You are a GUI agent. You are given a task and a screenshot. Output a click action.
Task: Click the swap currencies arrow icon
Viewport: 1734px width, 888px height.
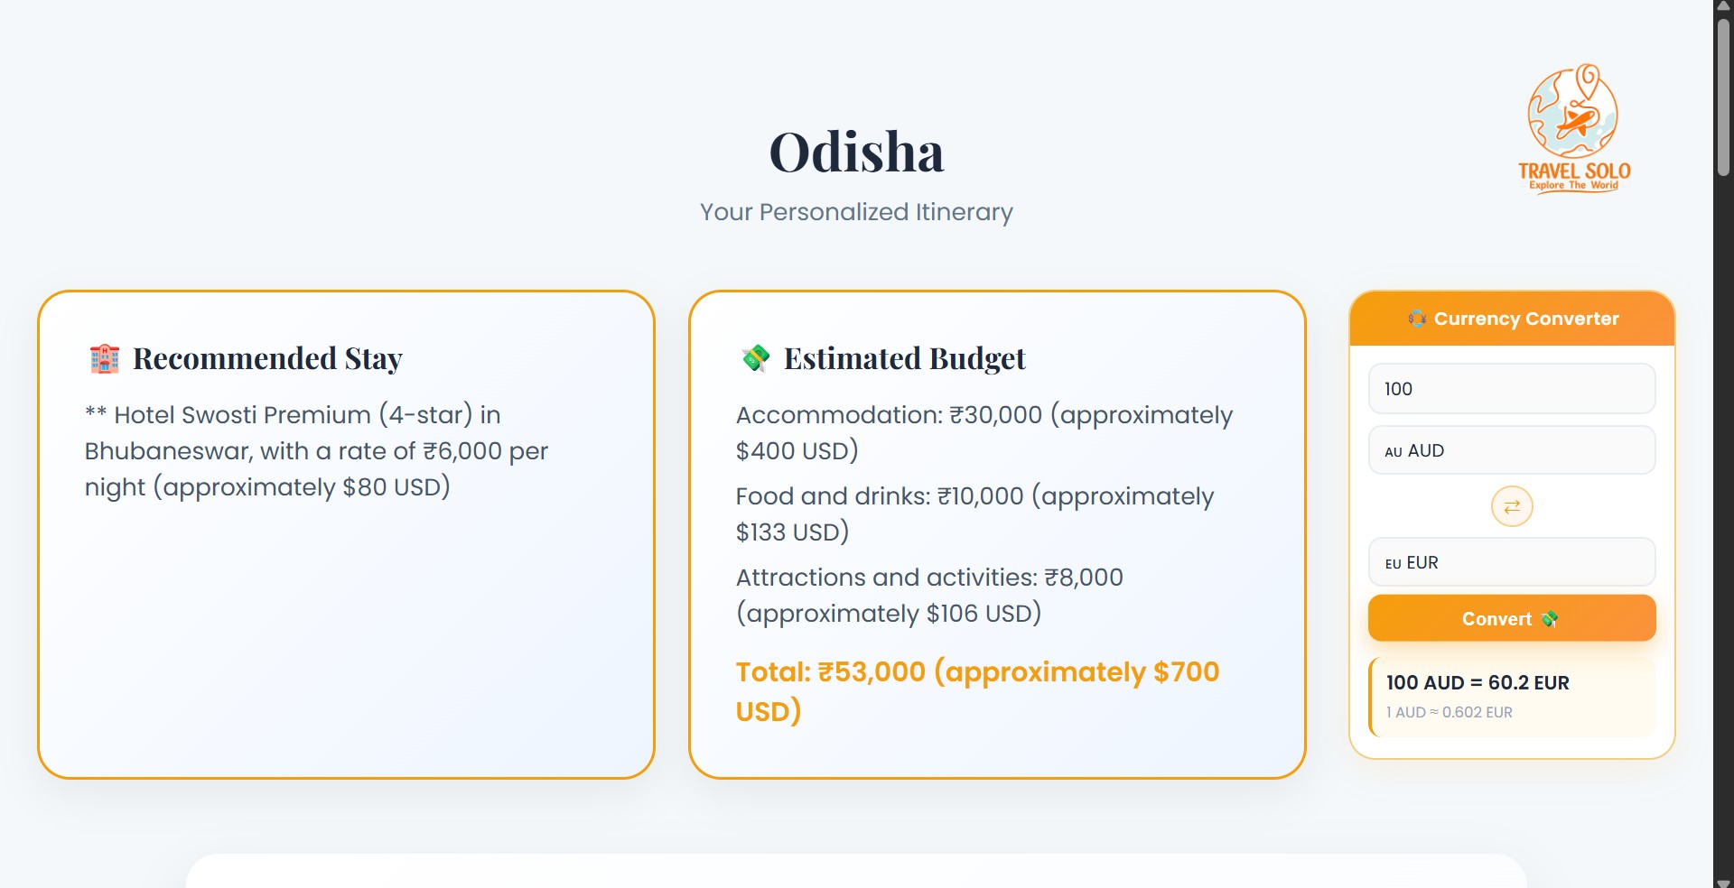coord(1512,506)
